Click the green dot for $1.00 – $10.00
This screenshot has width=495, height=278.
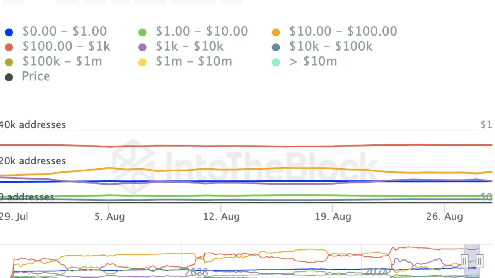click(x=142, y=32)
